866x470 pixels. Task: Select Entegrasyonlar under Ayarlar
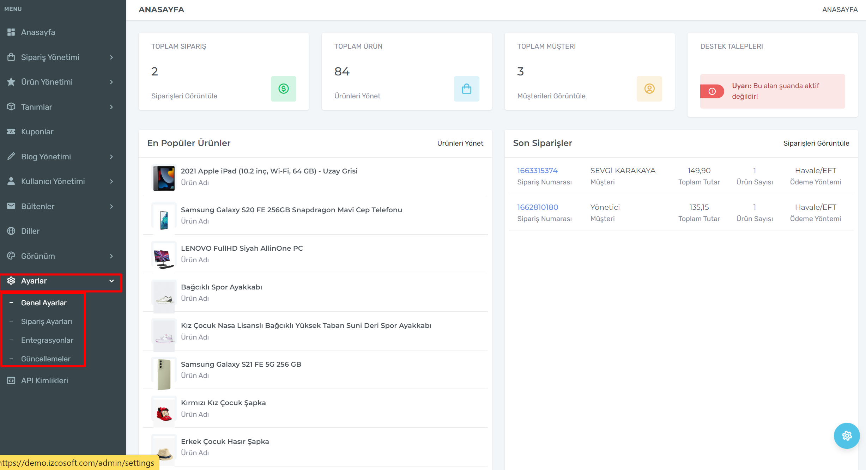tap(47, 340)
